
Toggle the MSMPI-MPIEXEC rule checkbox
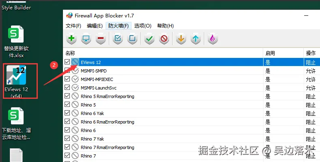(67, 79)
